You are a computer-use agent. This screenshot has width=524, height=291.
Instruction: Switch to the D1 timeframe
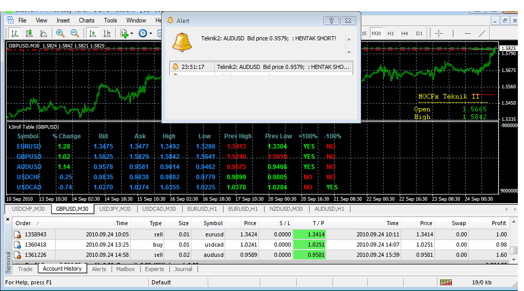(419, 33)
